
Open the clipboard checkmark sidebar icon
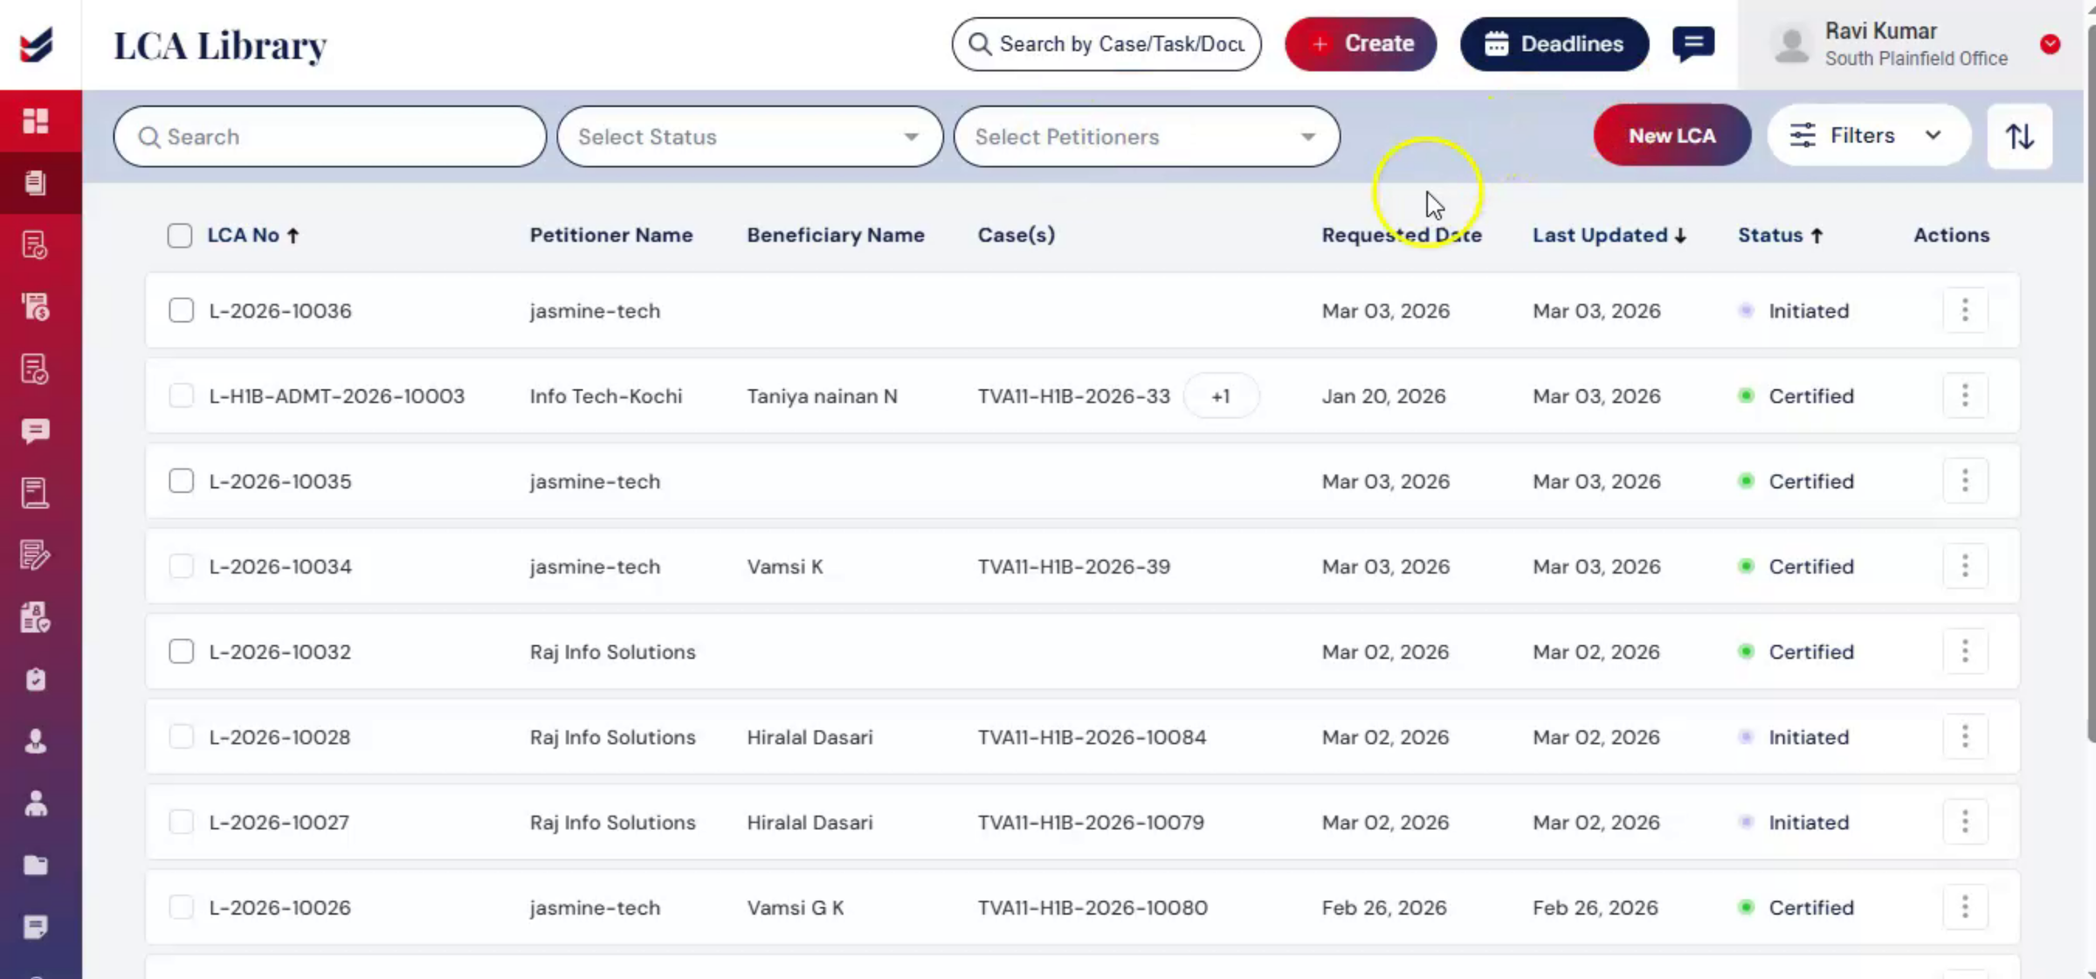click(x=36, y=679)
